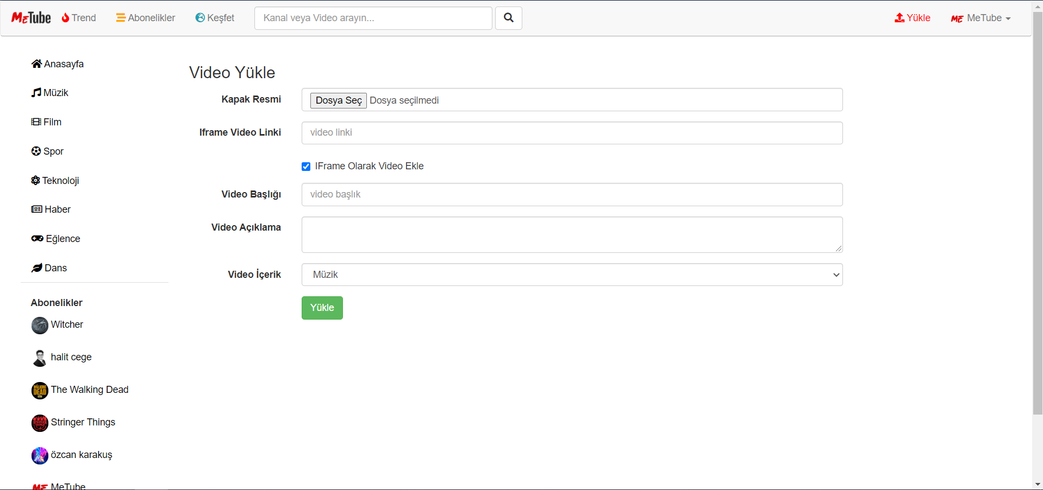Expand the MeTube account menu

(x=980, y=17)
